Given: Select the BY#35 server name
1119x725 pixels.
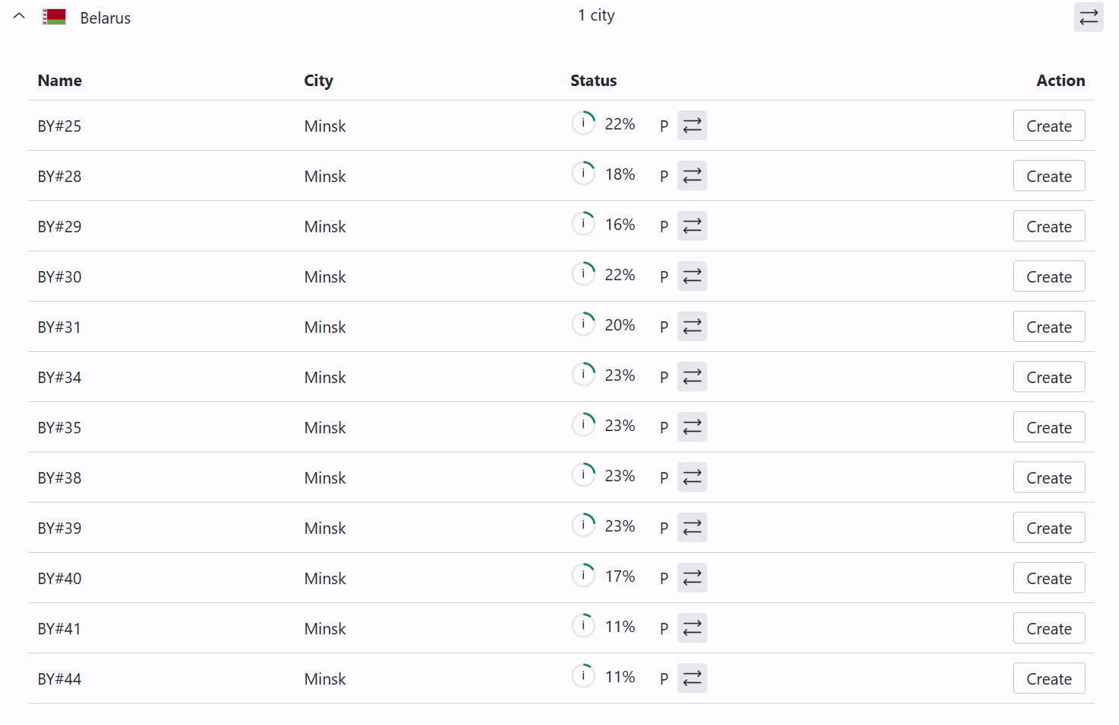Looking at the screenshot, I should click(59, 427).
